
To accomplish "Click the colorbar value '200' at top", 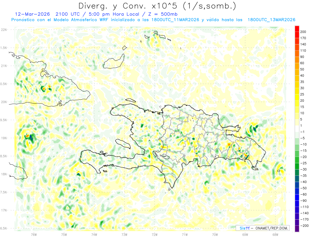I will 303,32.
